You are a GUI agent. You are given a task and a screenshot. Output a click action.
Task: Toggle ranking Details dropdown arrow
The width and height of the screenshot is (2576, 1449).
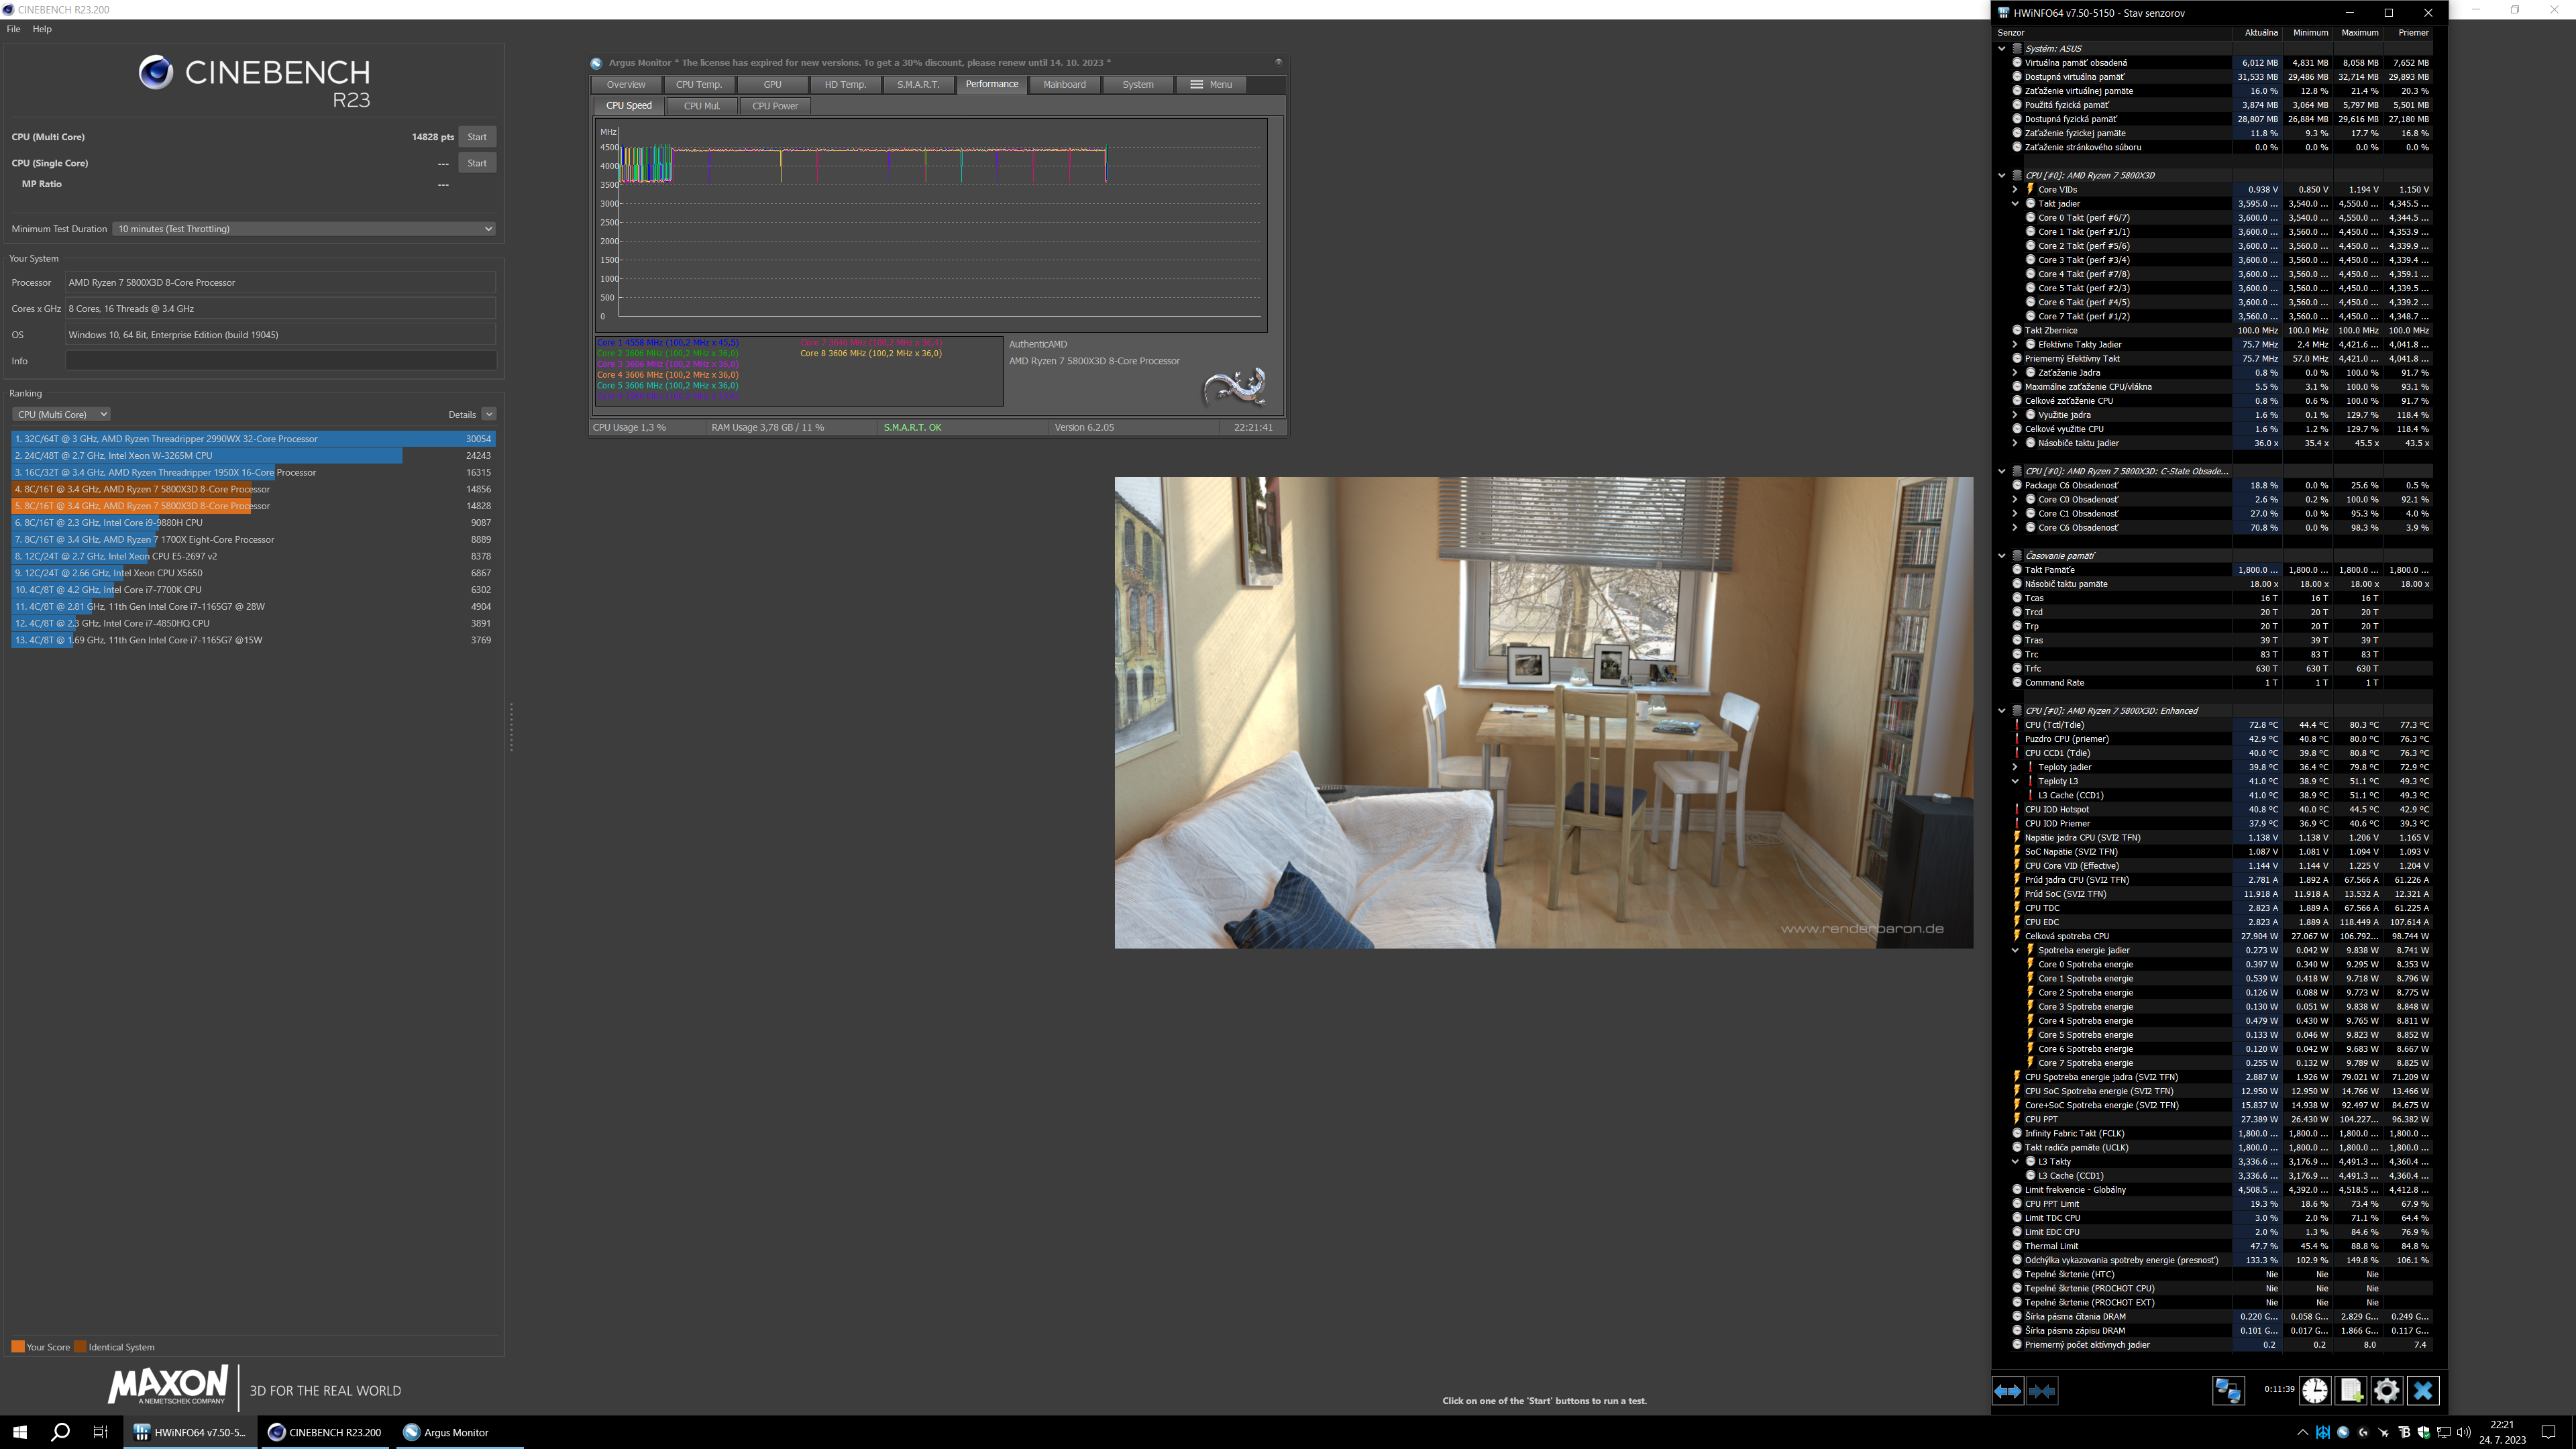488,414
